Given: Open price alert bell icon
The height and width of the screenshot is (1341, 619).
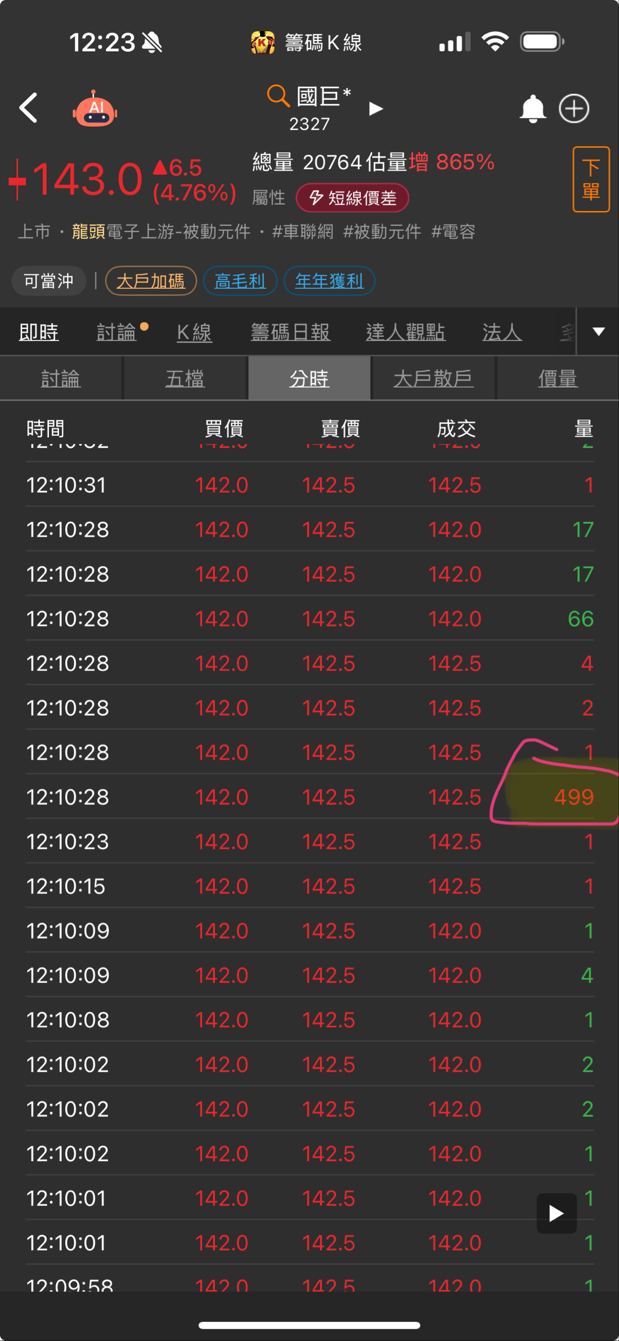Looking at the screenshot, I should [x=533, y=109].
